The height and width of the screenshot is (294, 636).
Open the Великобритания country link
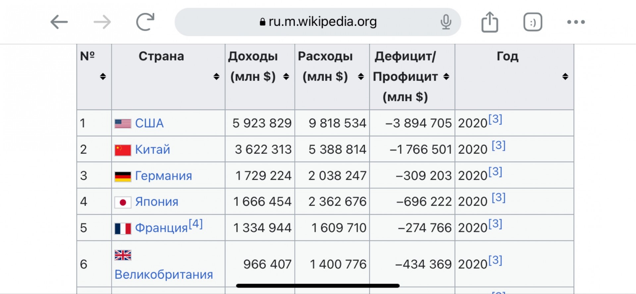pyautogui.click(x=164, y=274)
